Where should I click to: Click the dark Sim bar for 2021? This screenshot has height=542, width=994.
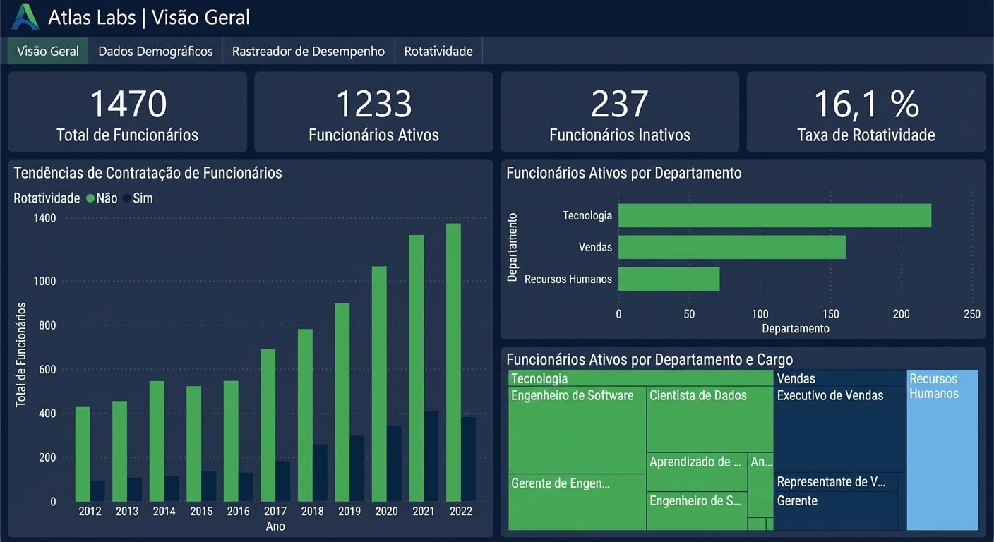point(431,457)
